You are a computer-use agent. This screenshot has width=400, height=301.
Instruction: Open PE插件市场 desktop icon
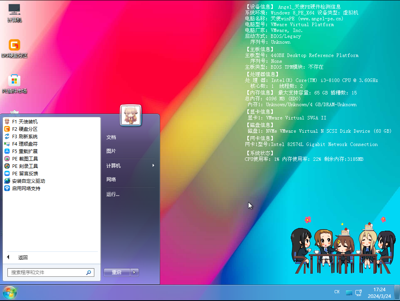(14, 84)
